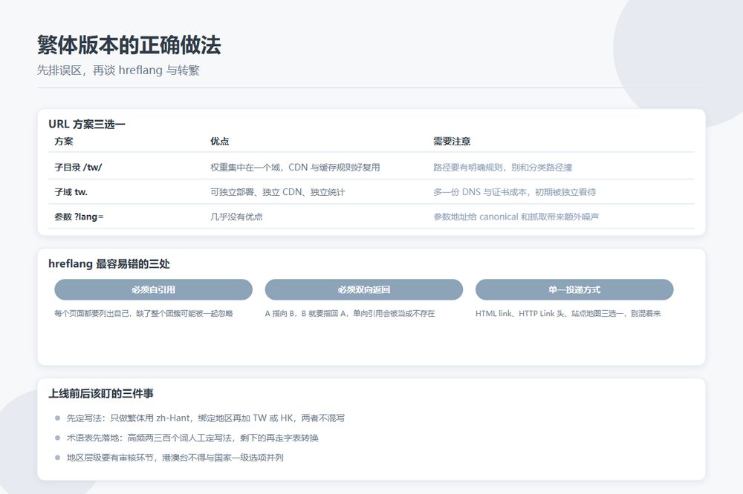The image size is (743, 494).
Task: Select the 子域 tw. table cell
Action: tap(71, 191)
